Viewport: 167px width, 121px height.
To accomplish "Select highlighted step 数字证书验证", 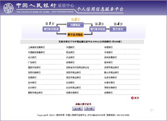I will tap(75, 34).
